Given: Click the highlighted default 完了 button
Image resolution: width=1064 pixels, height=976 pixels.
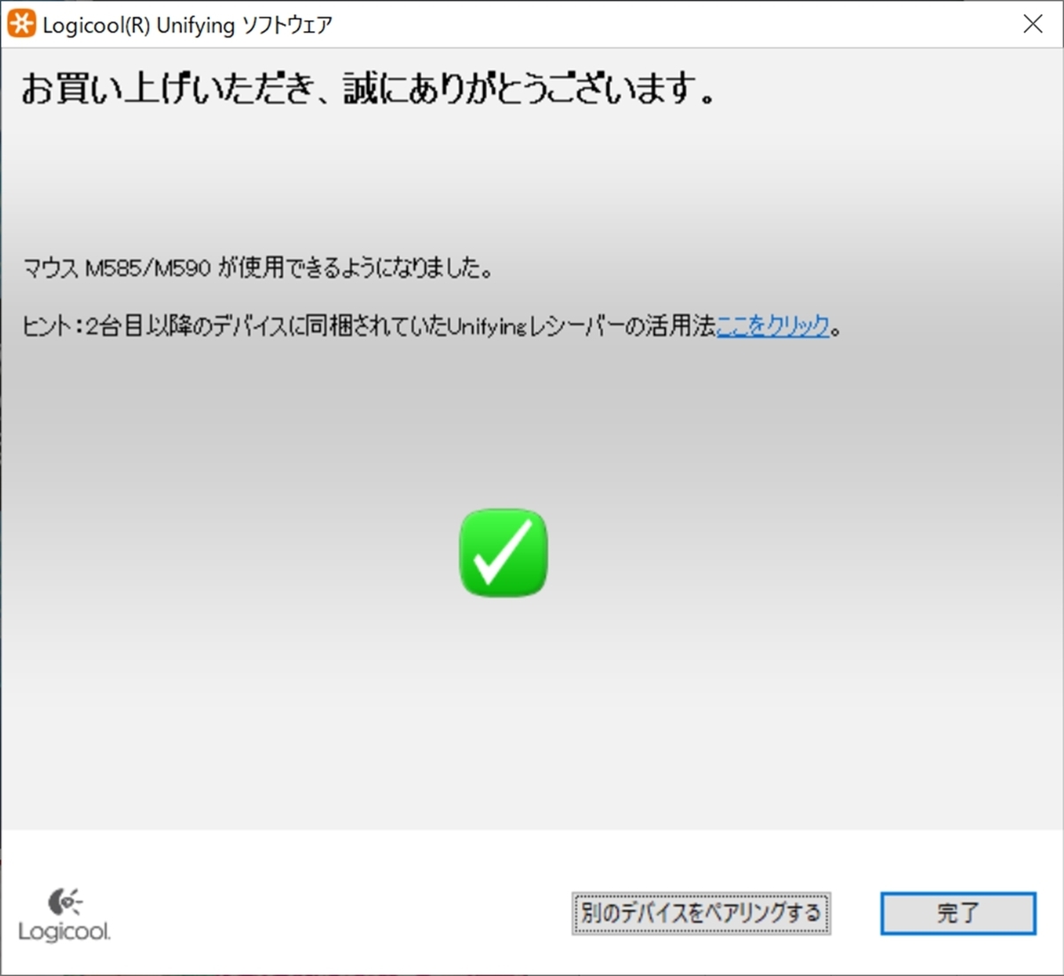Looking at the screenshot, I should (958, 912).
